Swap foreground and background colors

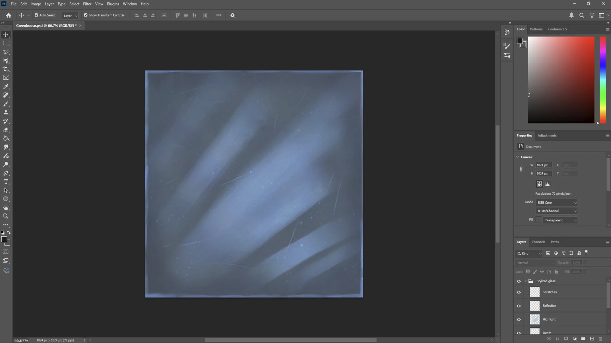pos(9,232)
